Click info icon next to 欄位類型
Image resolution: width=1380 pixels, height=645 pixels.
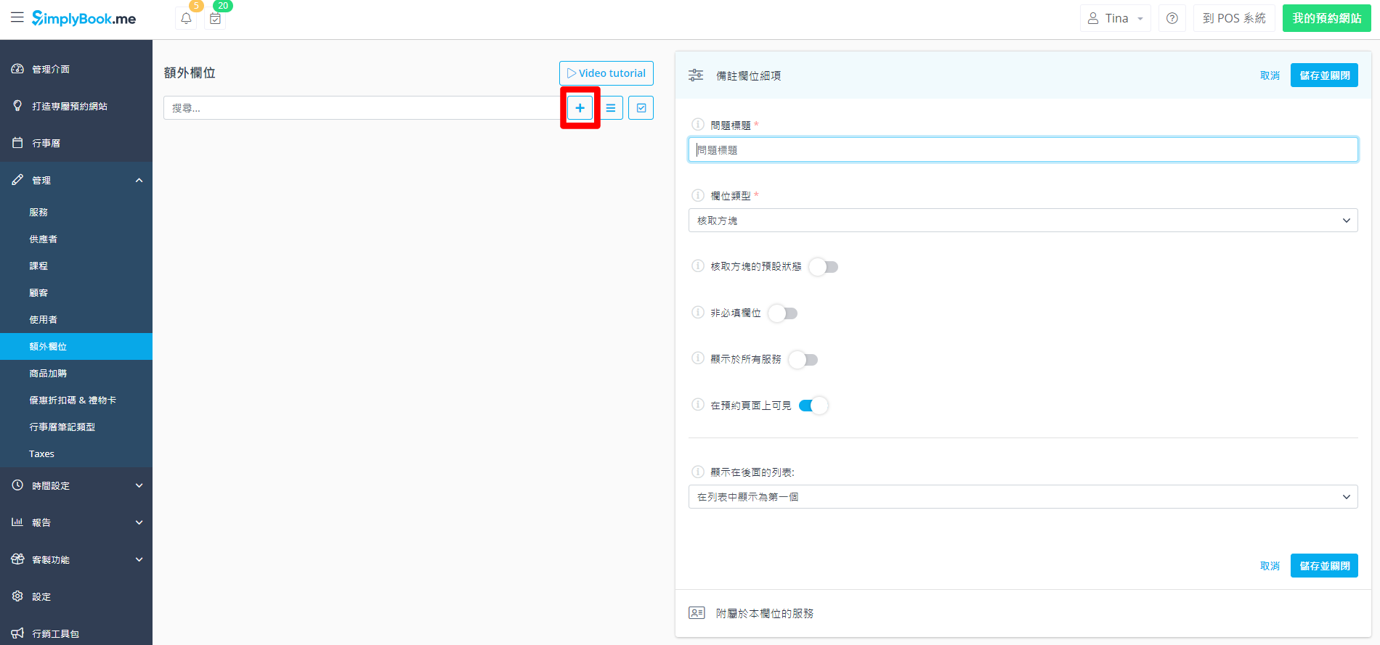tap(698, 195)
